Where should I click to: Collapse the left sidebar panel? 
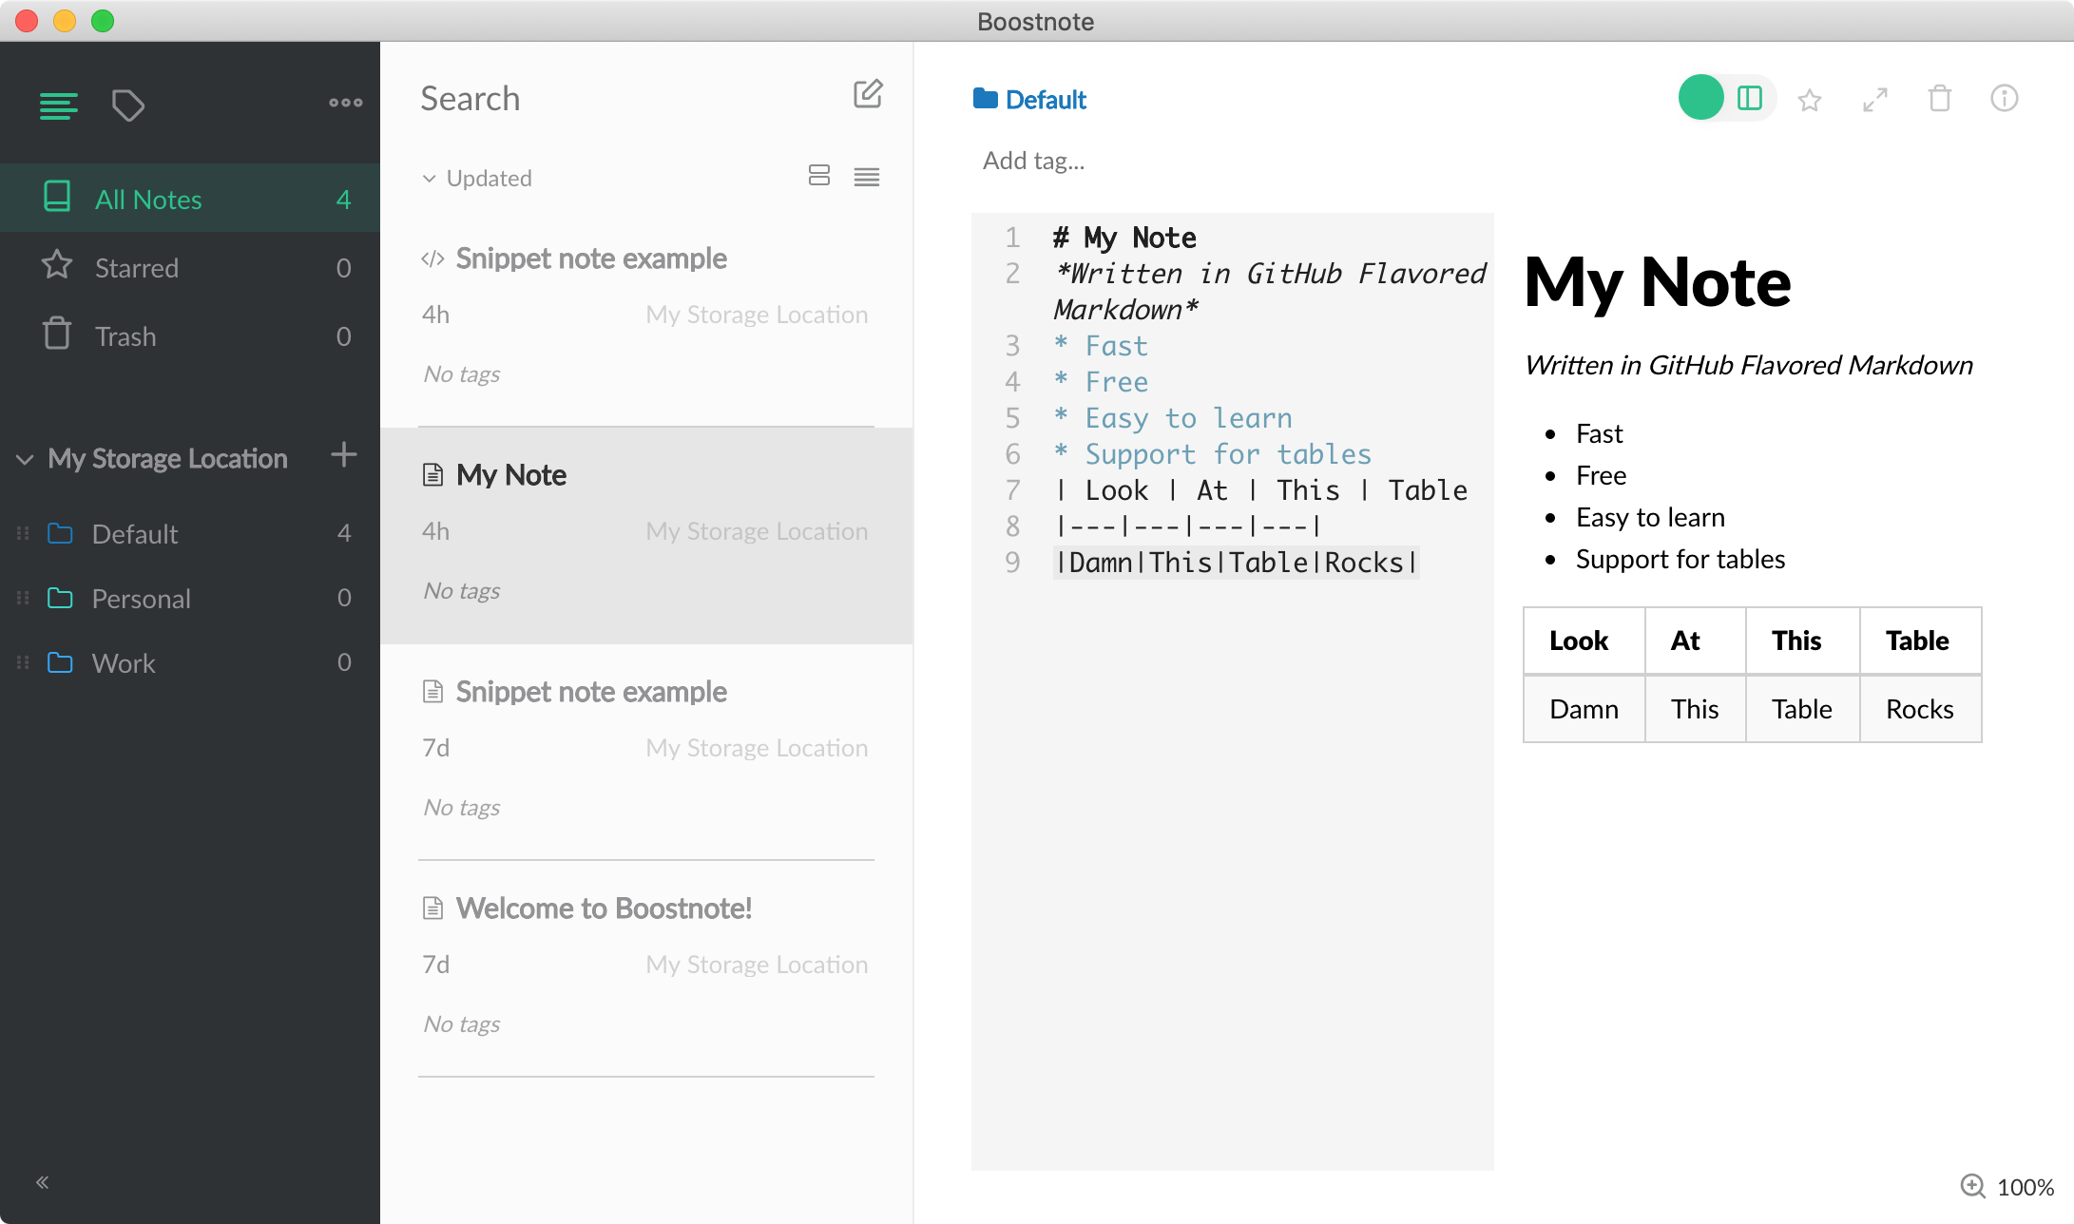tap(42, 1182)
